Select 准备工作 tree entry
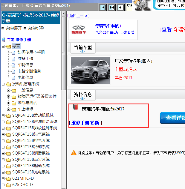Image resolution: width=185 pixels, height=189 pixels. coord(25,58)
